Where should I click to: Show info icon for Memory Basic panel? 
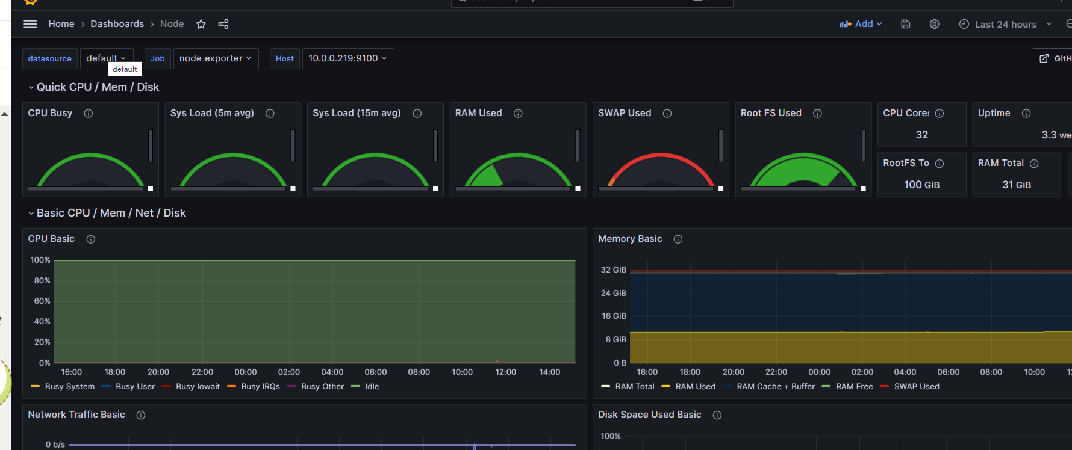[678, 239]
